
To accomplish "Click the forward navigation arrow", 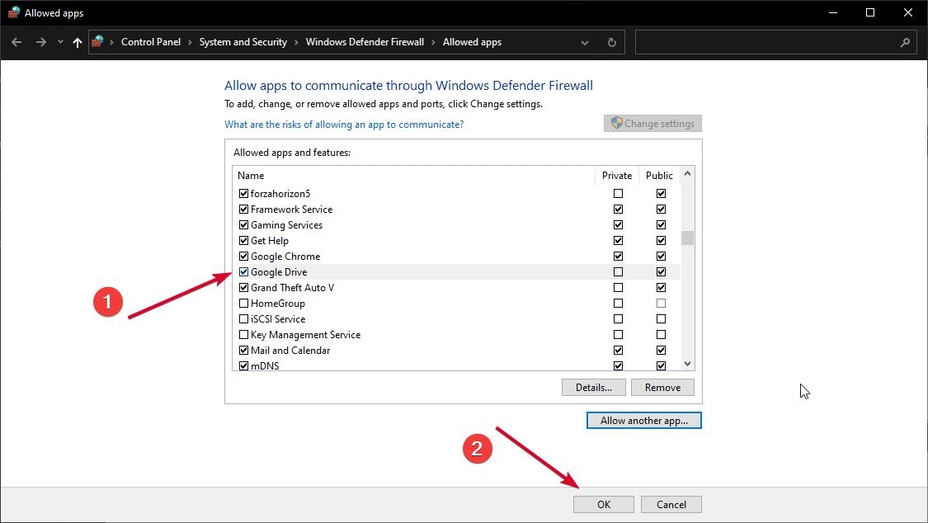I will [x=40, y=42].
